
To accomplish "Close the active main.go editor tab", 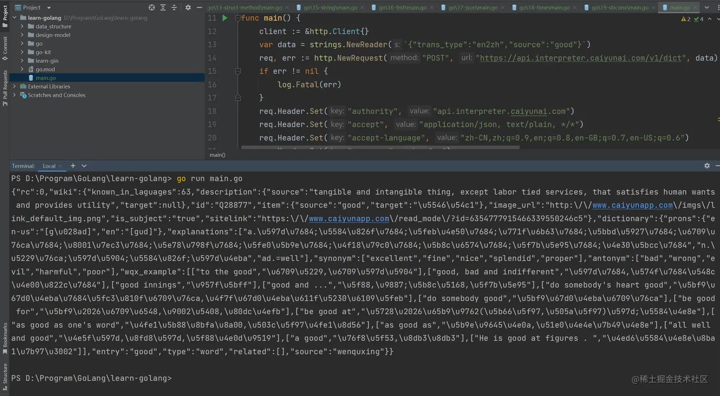I will click(695, 8).
